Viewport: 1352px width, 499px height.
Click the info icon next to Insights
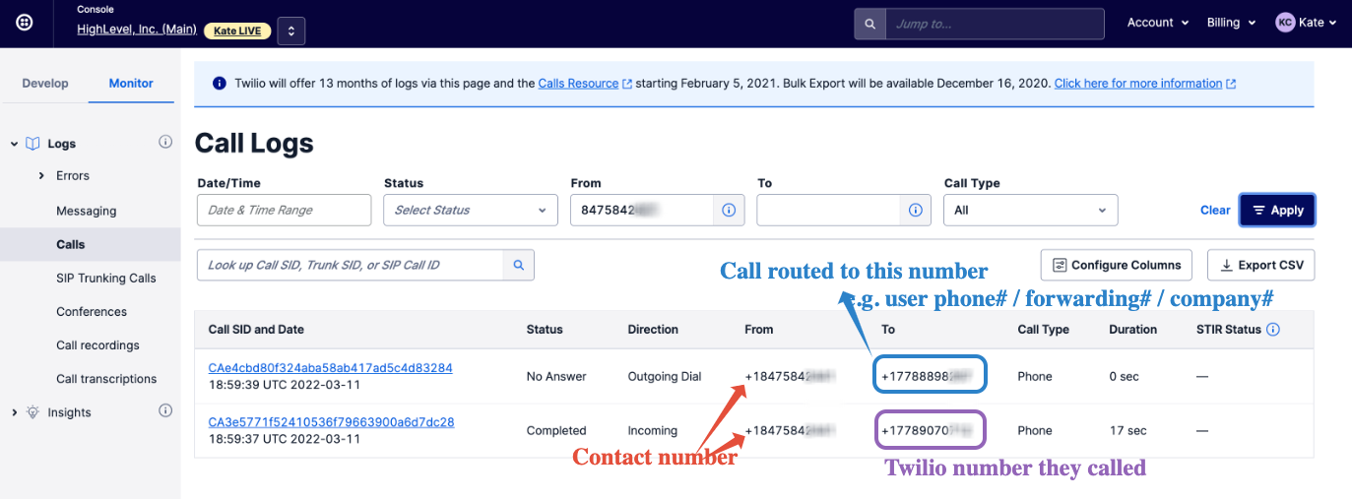click(x=165, y=411)
